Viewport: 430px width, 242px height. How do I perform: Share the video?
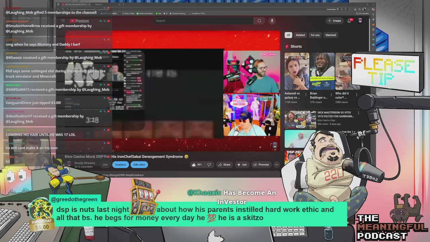tap(224, 165)
